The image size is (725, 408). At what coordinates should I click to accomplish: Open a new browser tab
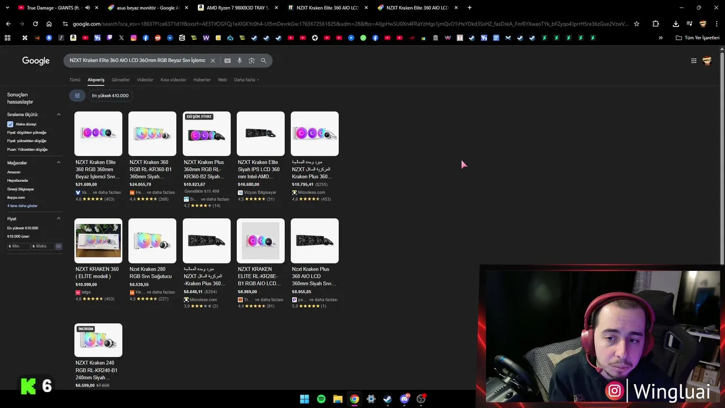[x=470, y=8]
